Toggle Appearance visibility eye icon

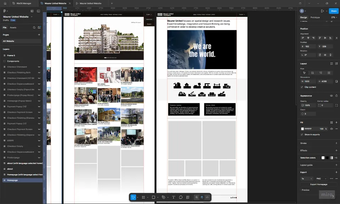click(x=331, y=96)
